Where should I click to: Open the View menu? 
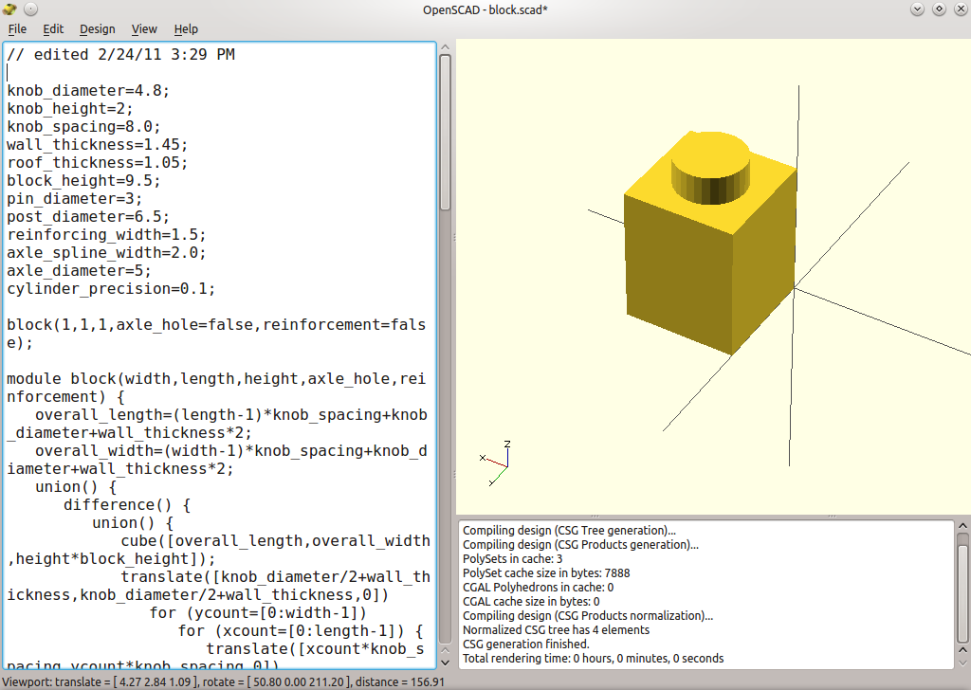tap(144, 29)
